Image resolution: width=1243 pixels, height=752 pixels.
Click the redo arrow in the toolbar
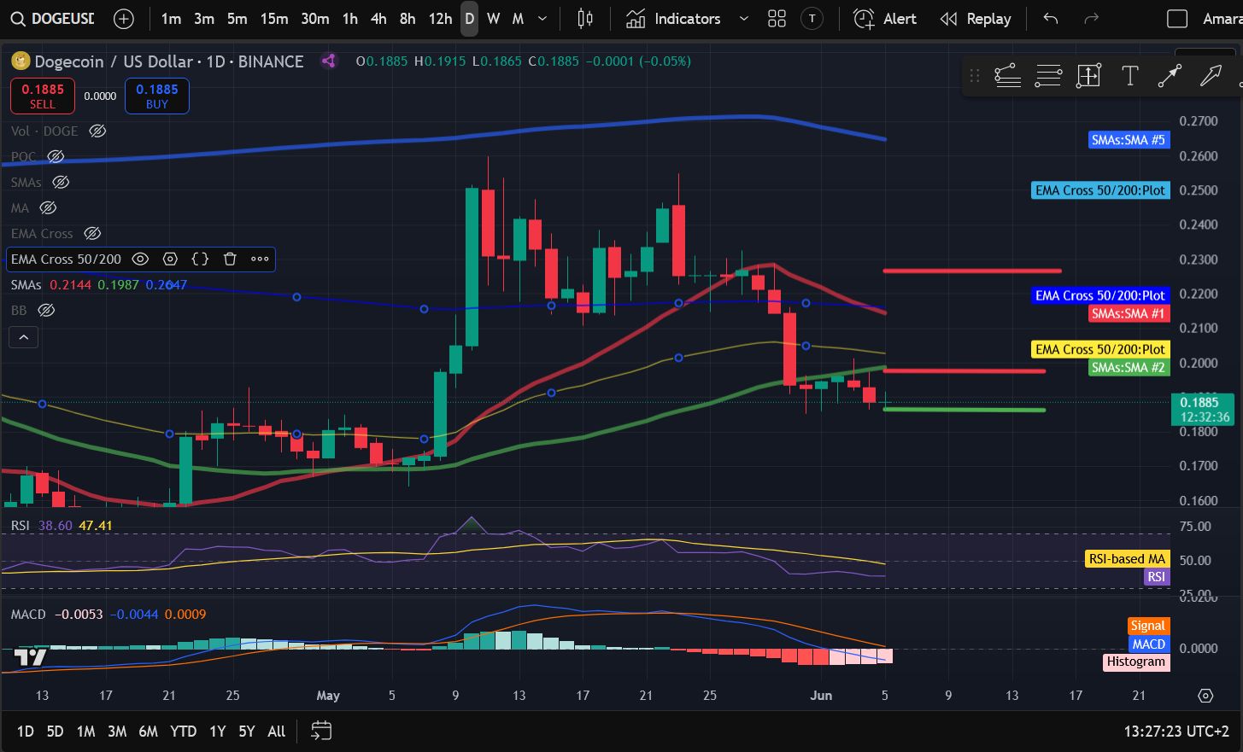(1091, 19)
